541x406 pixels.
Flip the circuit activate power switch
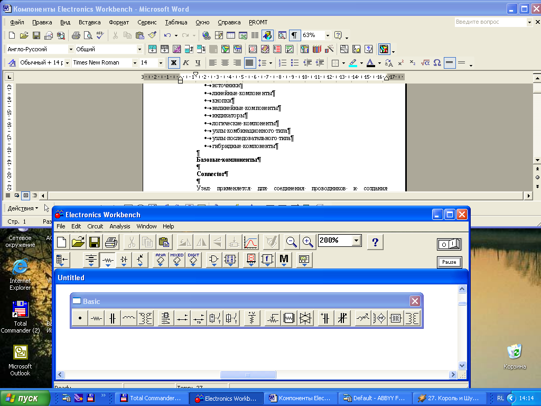[449, 244]
